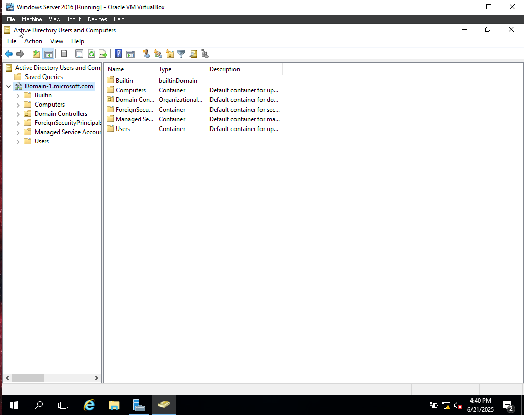Click the tree pane horizontal scrollbar thumb
The width and height of the screenshot is (524, 415).
pos(28,378)
